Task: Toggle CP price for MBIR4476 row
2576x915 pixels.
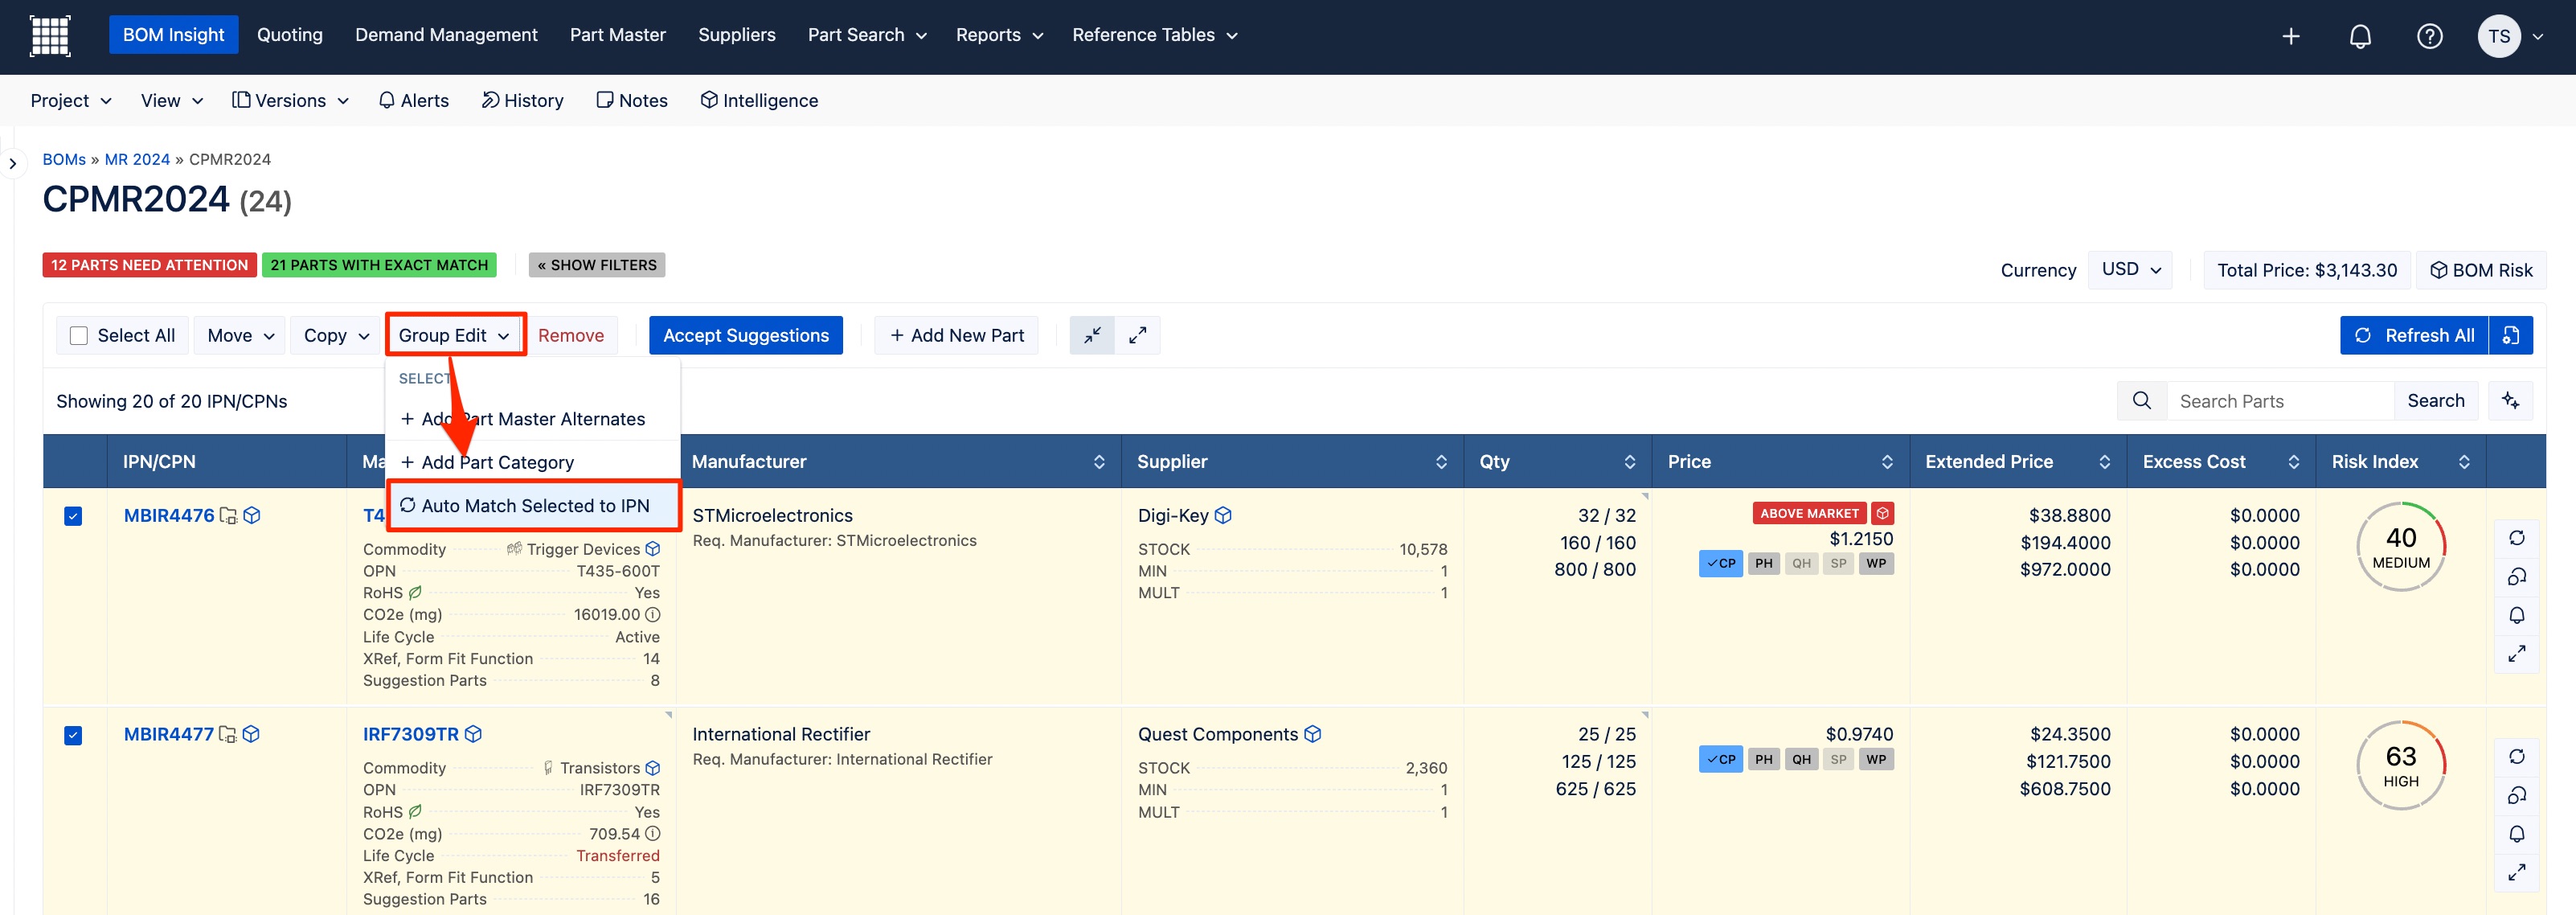Action: click(x=1720, y=564)
